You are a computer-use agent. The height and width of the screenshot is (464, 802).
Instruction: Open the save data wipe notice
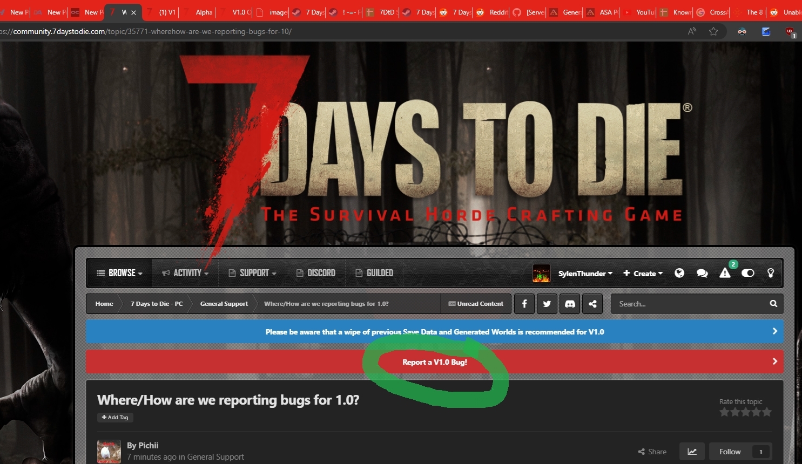[x=435, y=332]
